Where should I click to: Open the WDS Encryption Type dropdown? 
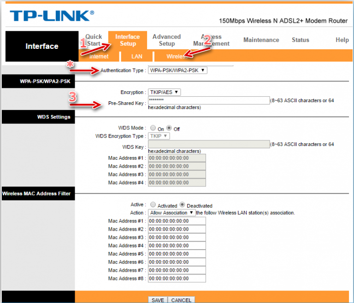pos(159,136)
